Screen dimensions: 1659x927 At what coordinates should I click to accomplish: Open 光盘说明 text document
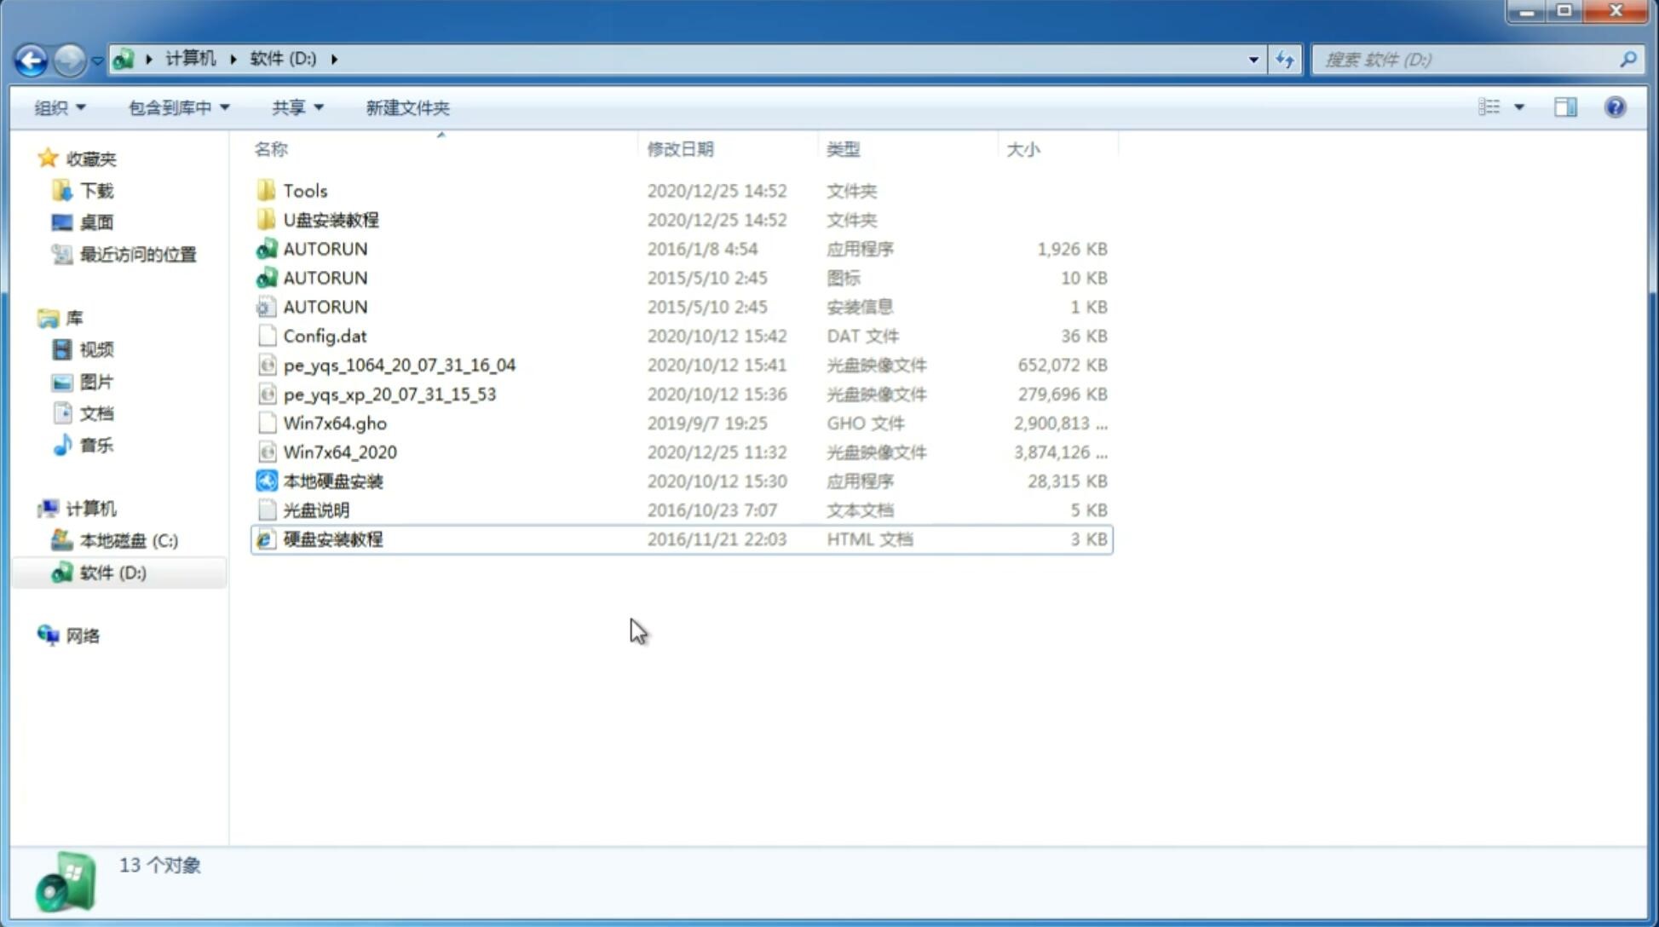(x=317, y=509)
